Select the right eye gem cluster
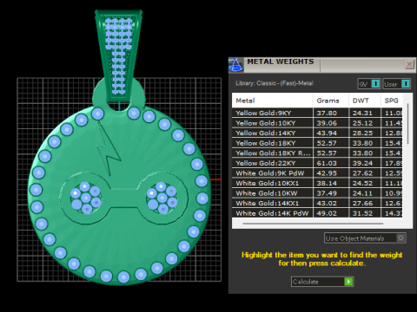The width and height of the screenshot is (417, 312). tap(162, 198)
